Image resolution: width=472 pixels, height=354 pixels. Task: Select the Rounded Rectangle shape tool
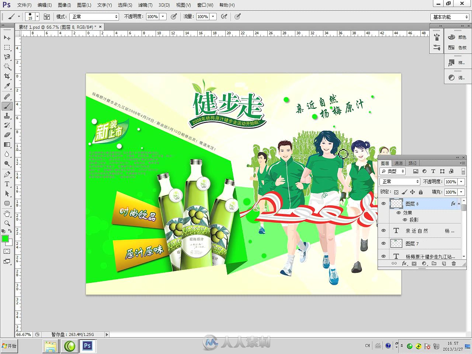point(7,203)
